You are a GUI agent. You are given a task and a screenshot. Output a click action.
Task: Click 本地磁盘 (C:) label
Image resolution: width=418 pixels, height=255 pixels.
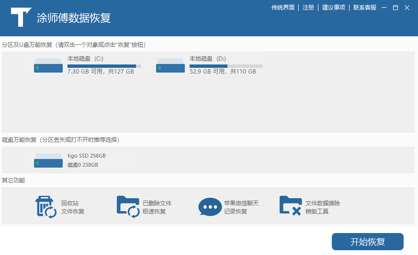85,59
